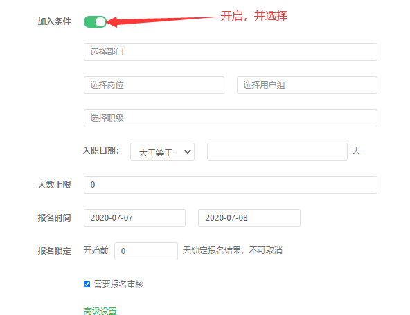Screen dimensions: 410x315
Task: Open the 选择职级 selector field
Action: click(231, 118)
